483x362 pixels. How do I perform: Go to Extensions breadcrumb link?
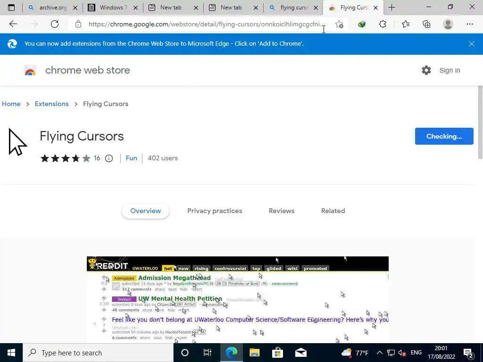click(x=52, y=104)
